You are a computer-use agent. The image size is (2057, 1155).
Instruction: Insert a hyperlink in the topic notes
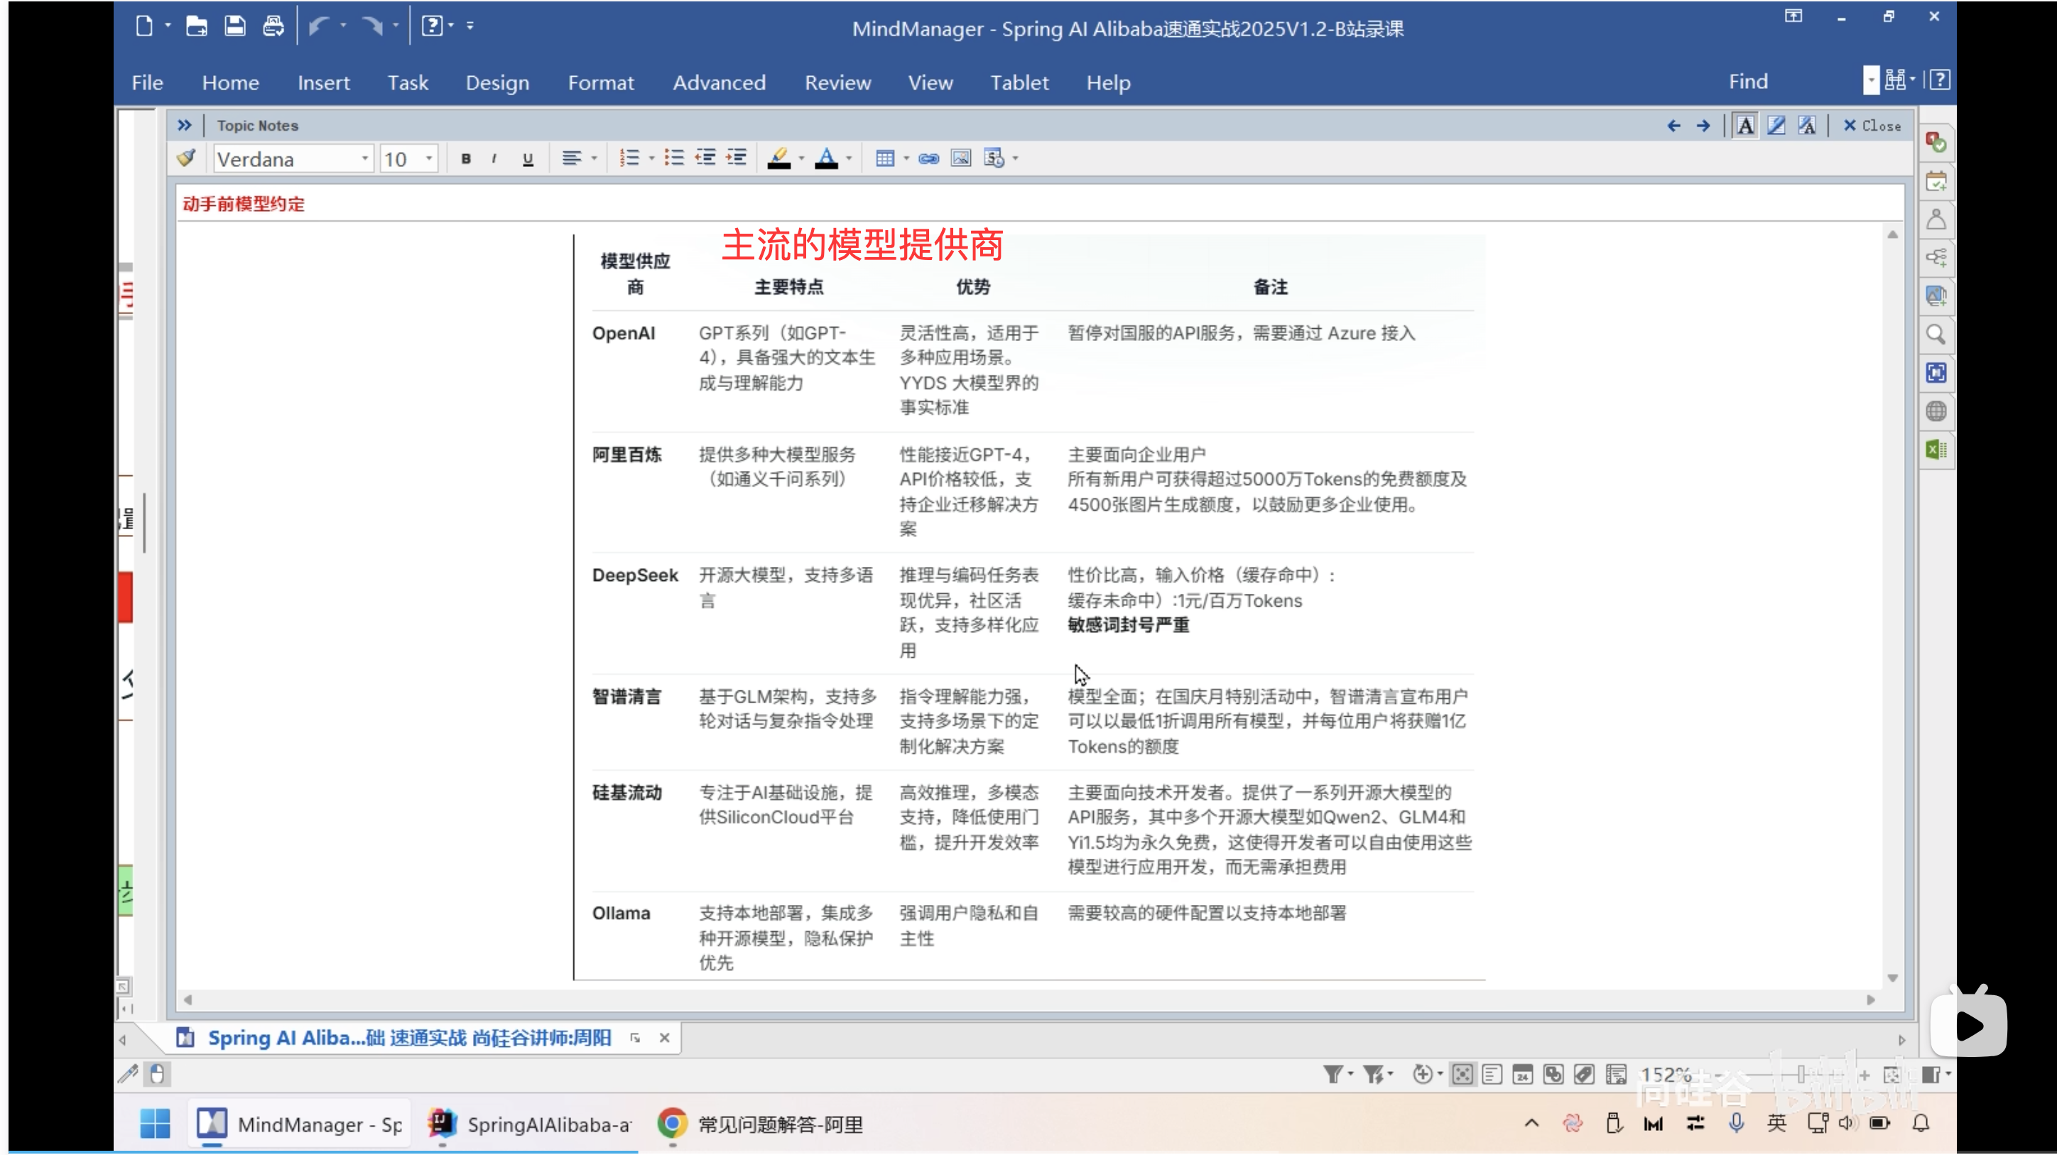[x=928, y=158]
